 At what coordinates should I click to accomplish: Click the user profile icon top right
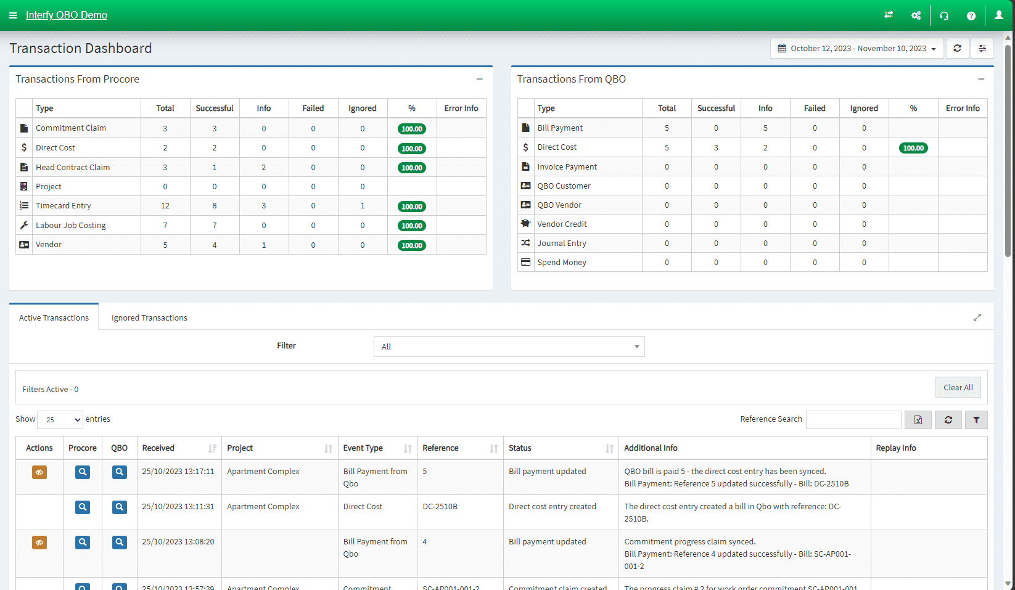[999, 15]
